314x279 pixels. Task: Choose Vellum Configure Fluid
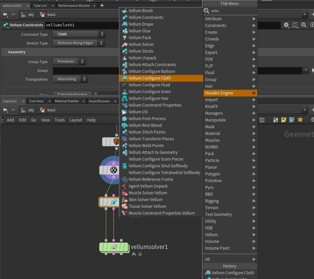(x=161, y=85)
